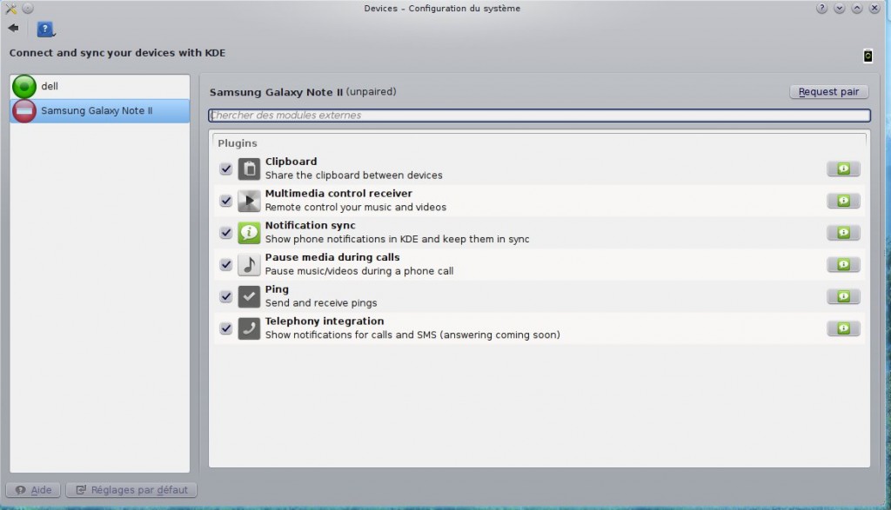
Task: Minimize the window with the down-arrow title button
Action: tap(840, 8)
